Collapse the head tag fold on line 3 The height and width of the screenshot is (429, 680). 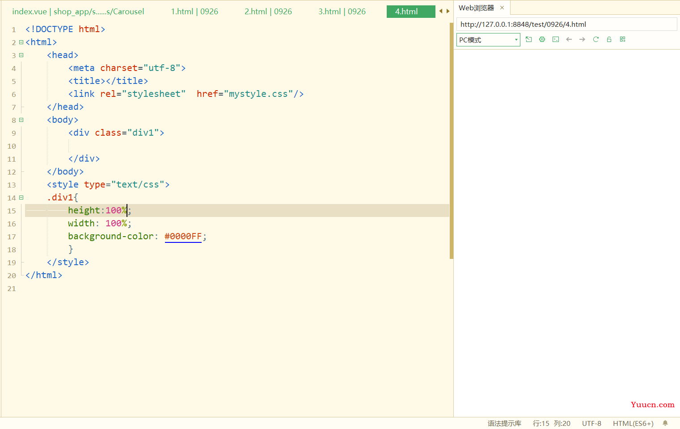21,55
